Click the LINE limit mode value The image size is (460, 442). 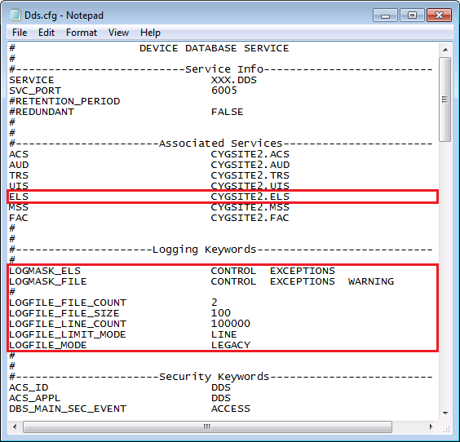tap(223, 334)
